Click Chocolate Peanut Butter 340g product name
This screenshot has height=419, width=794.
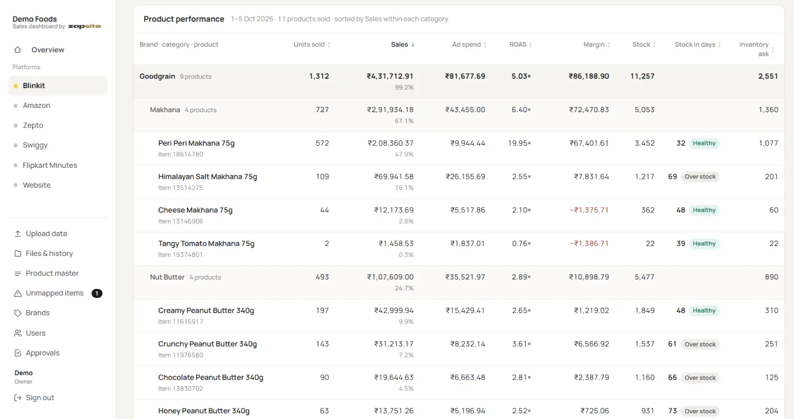pyautogui.click(x=211, y=378)
